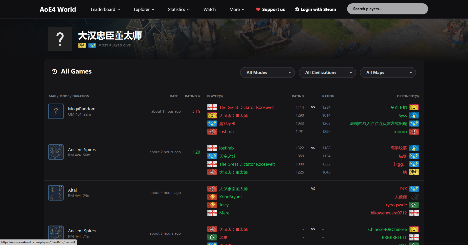Click 'about 5 hours ago' date

click(x=165, y=233)
